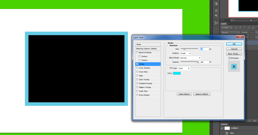Click the Reset to Default button
The width and height of the screenshot is (258, 135).
(x=202, y=94)
